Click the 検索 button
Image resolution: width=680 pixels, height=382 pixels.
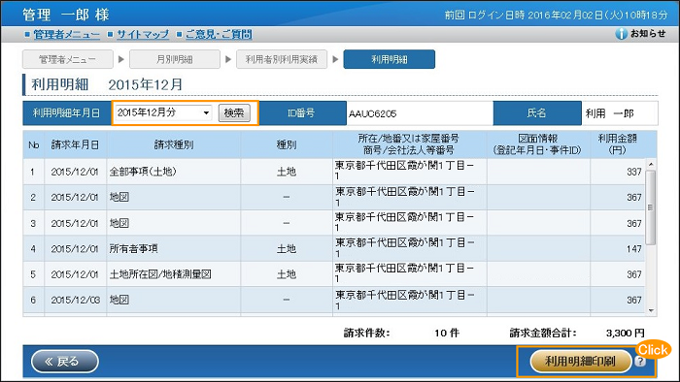click(x=234, y=112)
